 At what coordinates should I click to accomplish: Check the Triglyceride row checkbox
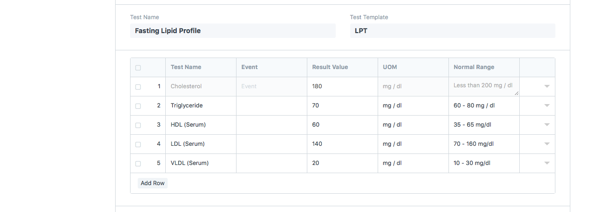[138, 106]
